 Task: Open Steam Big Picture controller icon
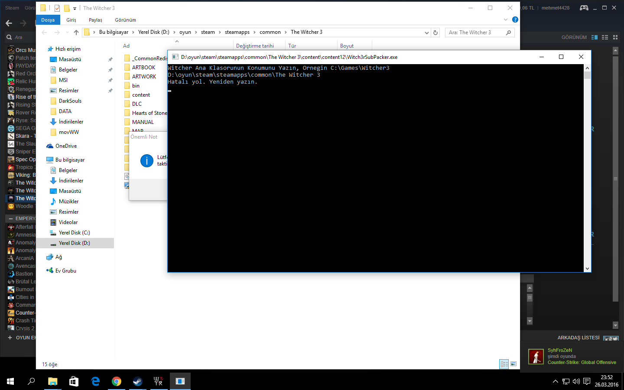pos(584,8)
